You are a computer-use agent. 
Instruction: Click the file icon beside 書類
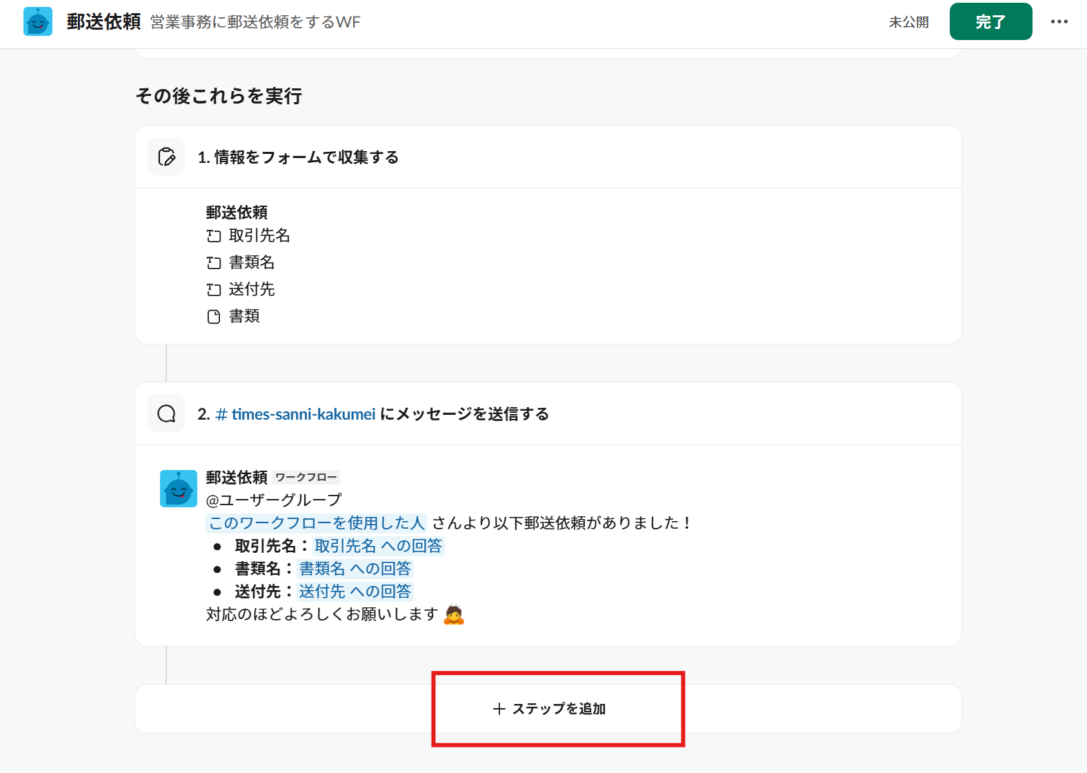coord(214,317)
